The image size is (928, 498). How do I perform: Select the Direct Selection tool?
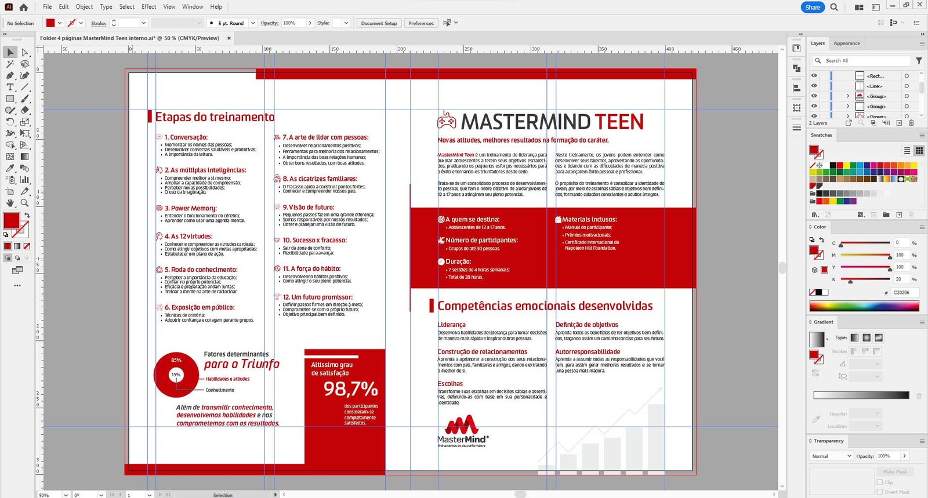[x=25, y=52]
